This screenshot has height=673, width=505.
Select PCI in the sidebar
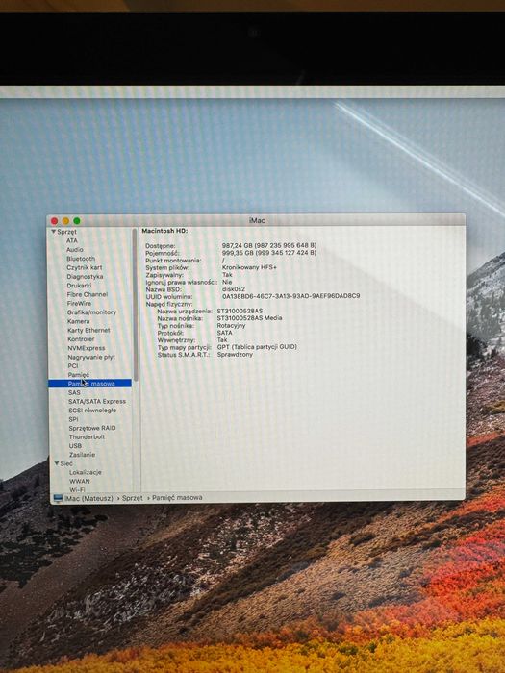click(x=73, y=365)
